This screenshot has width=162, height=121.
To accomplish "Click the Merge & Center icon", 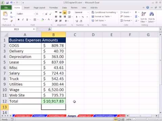I will click(x=70, y=17).
